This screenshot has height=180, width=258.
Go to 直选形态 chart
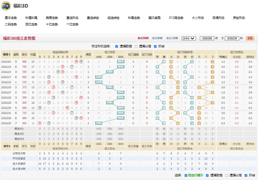pyautogui.click(x=73, y=18)
